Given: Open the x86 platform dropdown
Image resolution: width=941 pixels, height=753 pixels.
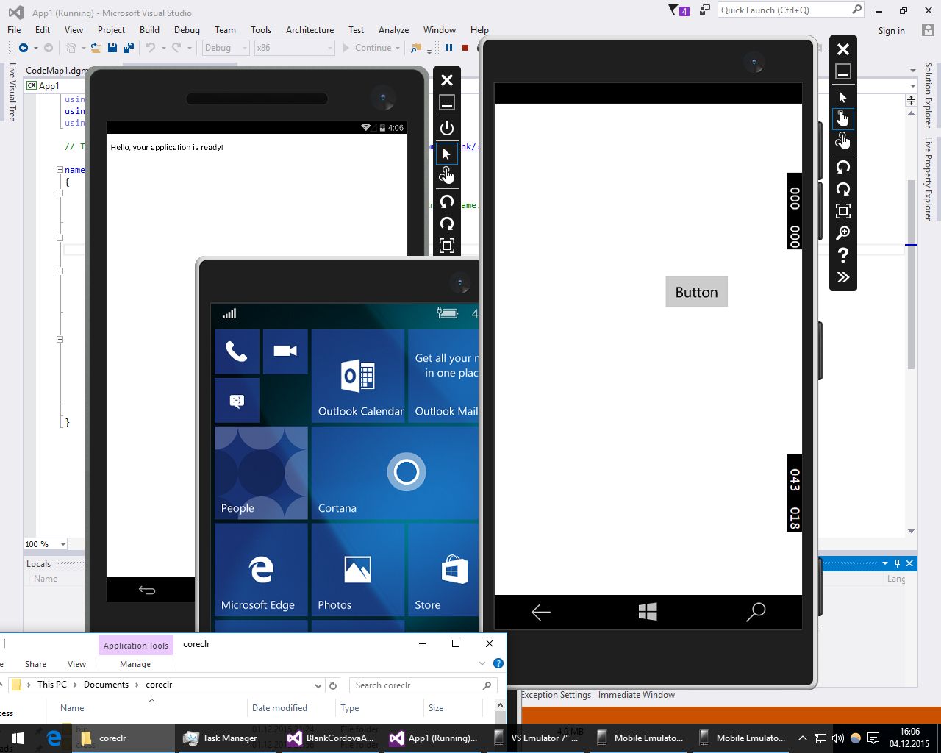Looking at the screenshot, I should pyautogui.click(x=294, y=48).
